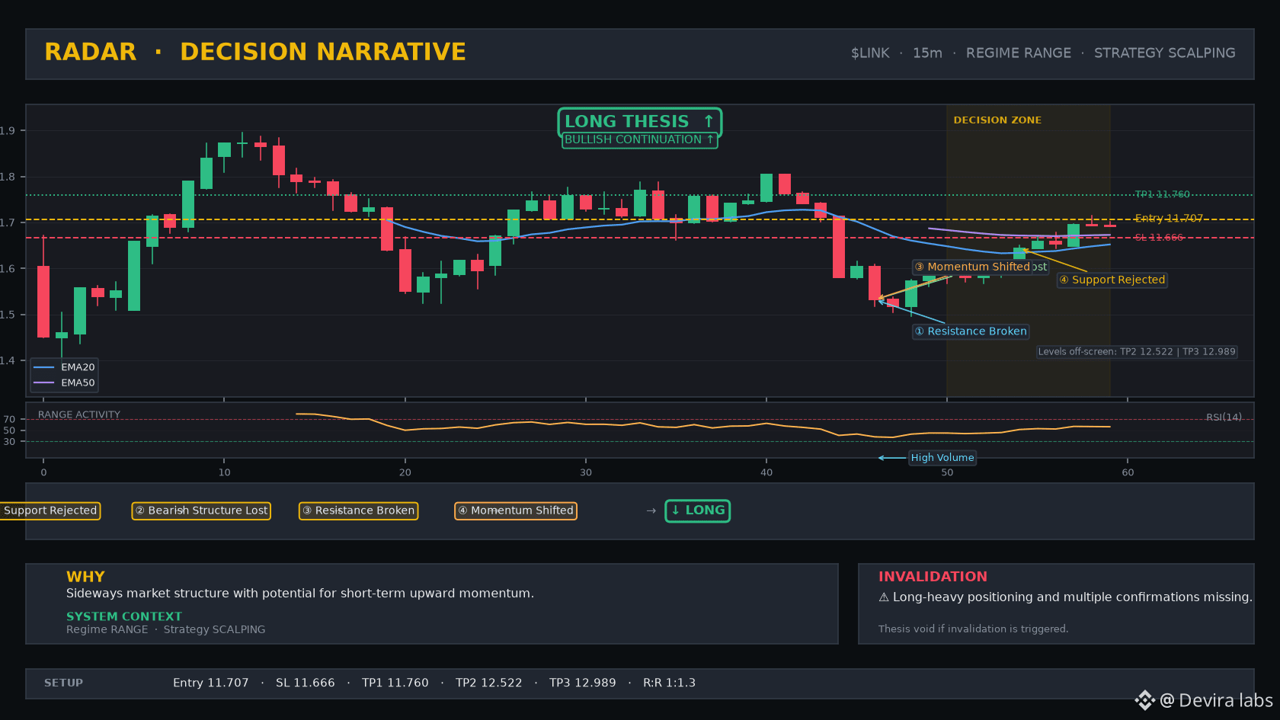1280x720 pixels.
Task: Click the Entry 11.707 level label on chart
Action: coord(1169,219)
